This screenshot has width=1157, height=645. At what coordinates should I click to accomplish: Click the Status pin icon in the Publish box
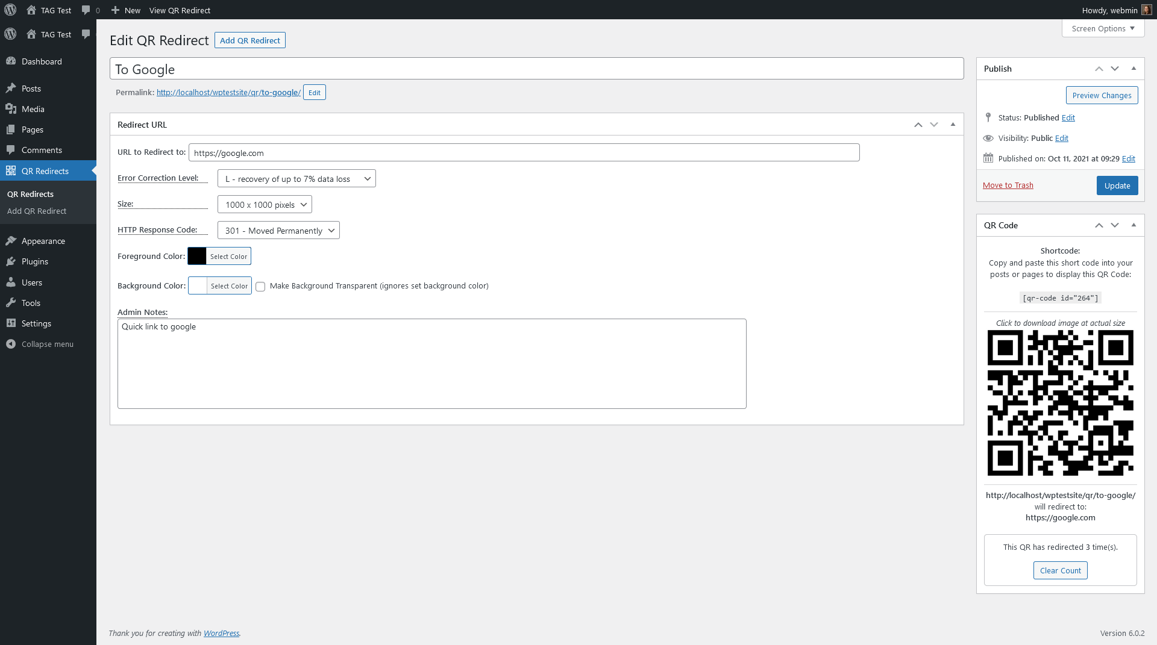988,117
